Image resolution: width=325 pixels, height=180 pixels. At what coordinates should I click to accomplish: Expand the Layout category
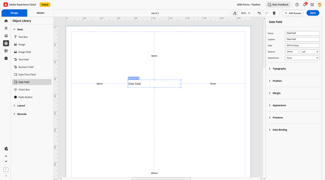(x=19, y=106)
